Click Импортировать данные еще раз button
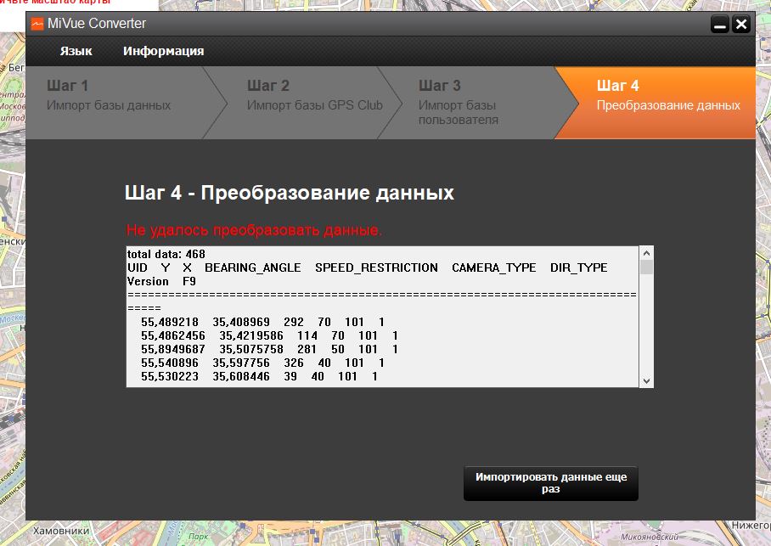 [x=551, y=483]
